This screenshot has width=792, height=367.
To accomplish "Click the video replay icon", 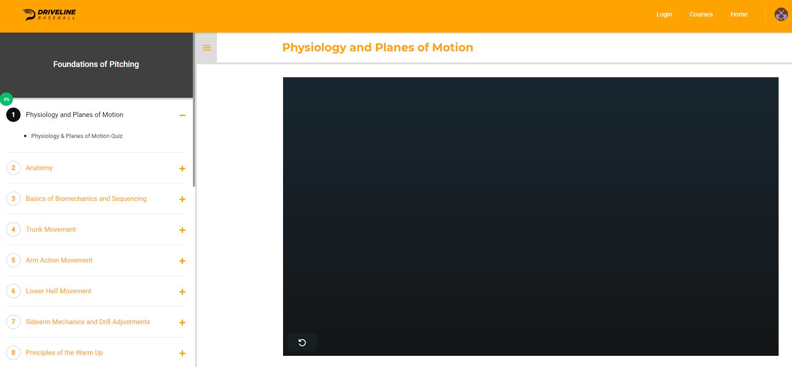I will [x=302, y=342].
